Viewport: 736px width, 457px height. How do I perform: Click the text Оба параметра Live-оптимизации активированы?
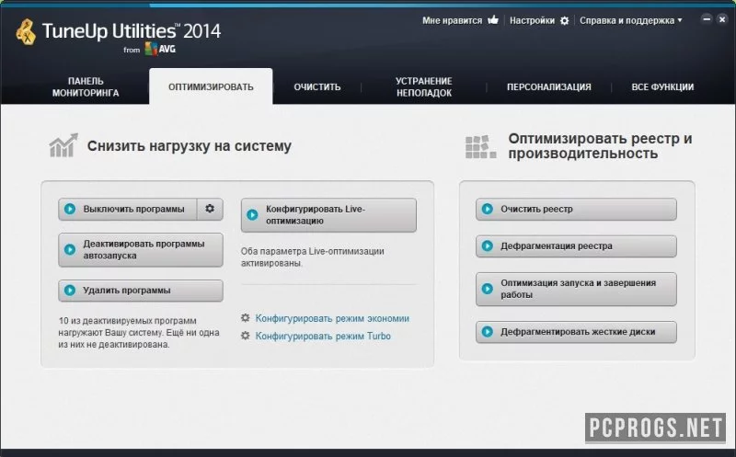coord(312,257)
